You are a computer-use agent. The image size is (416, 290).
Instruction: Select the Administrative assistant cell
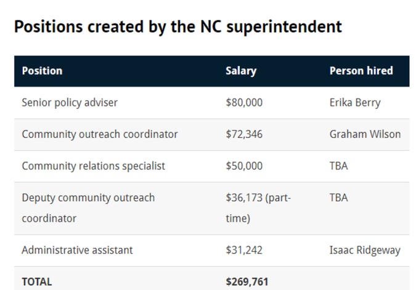click(x=77, y=251)
